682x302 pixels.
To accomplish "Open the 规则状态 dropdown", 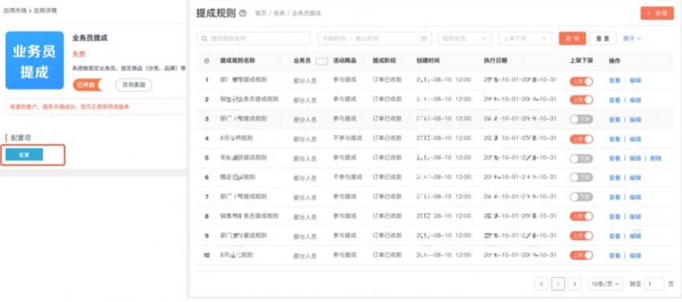I will tap(465, 38).
